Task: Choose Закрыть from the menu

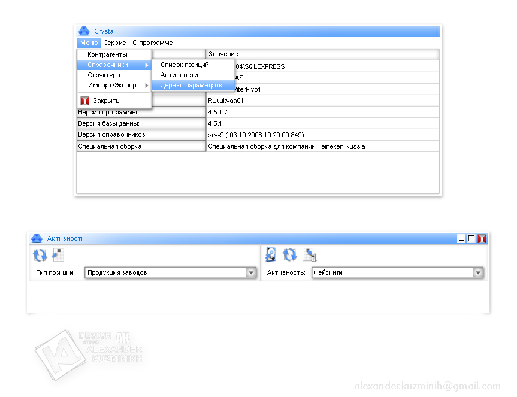Action: [114, 101]
